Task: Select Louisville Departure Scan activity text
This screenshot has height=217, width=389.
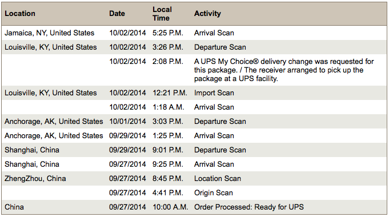Action: click(220, 47)
